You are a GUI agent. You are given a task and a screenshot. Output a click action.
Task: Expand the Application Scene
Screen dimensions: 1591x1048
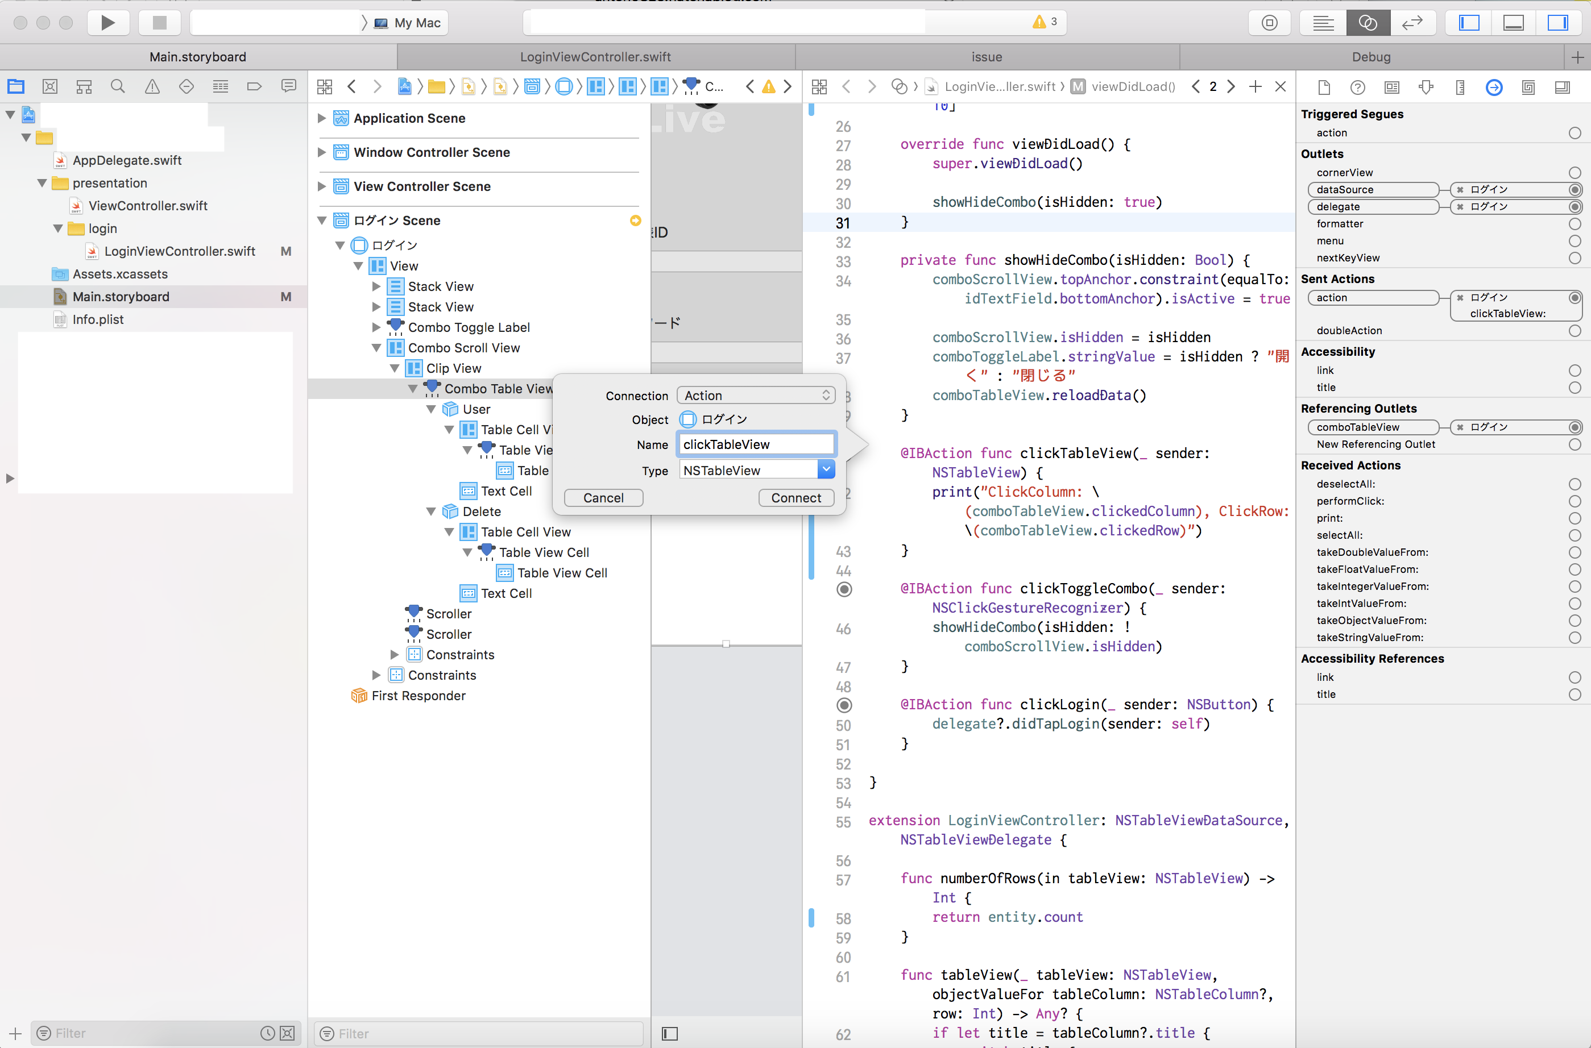(322, 118)
